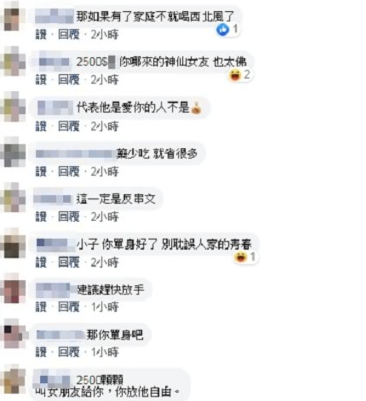Click 回覆 under the 建議趕快放手 comment
The height and width of the screenshot is (401, 366).
[69, 307]
